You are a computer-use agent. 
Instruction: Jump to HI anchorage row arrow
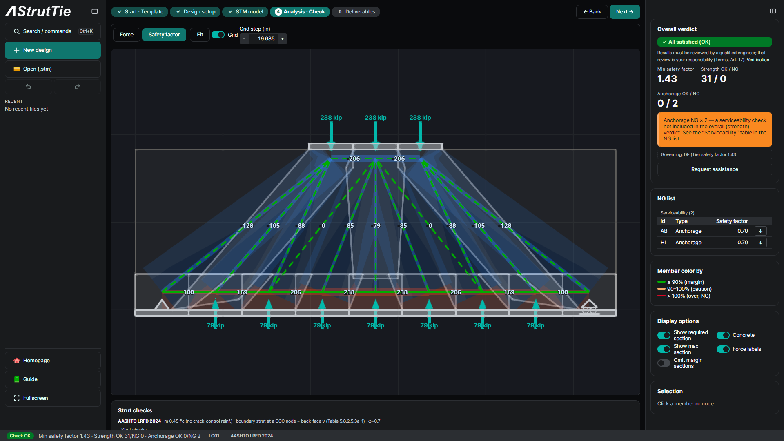coord(760,243)
